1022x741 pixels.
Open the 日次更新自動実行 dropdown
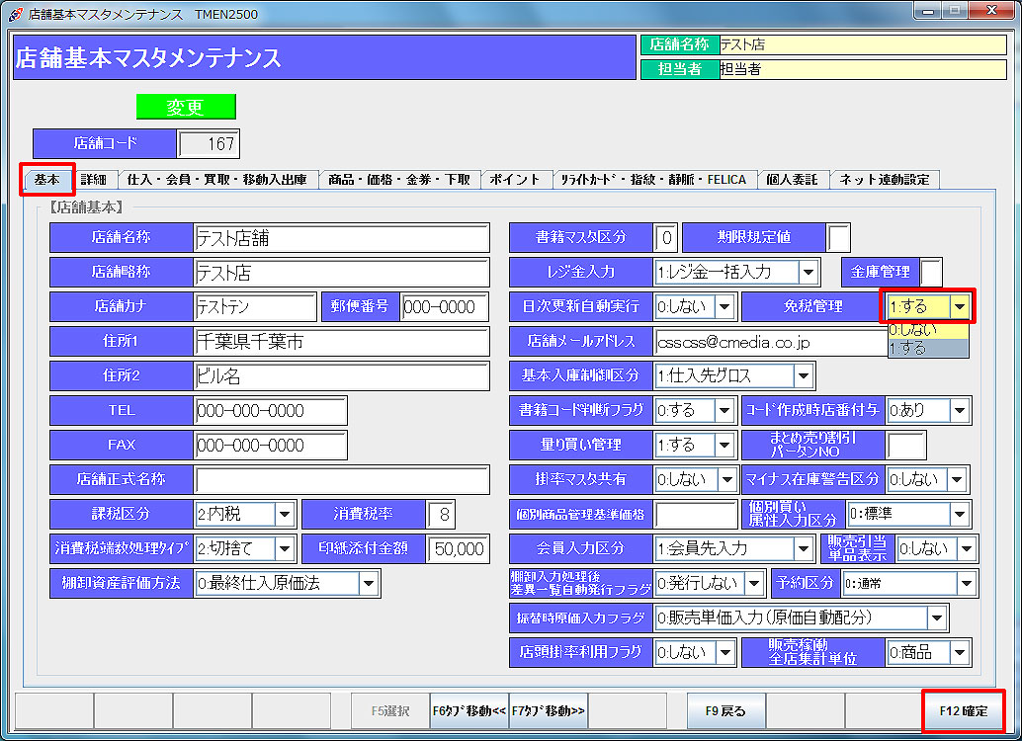tap(725, 306)
